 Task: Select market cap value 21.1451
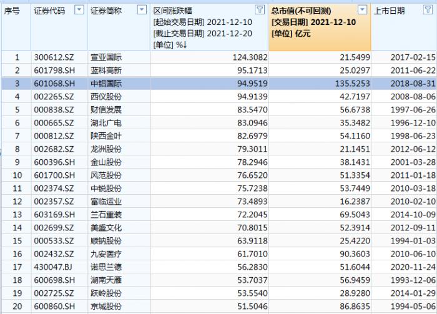coord(355,149)
